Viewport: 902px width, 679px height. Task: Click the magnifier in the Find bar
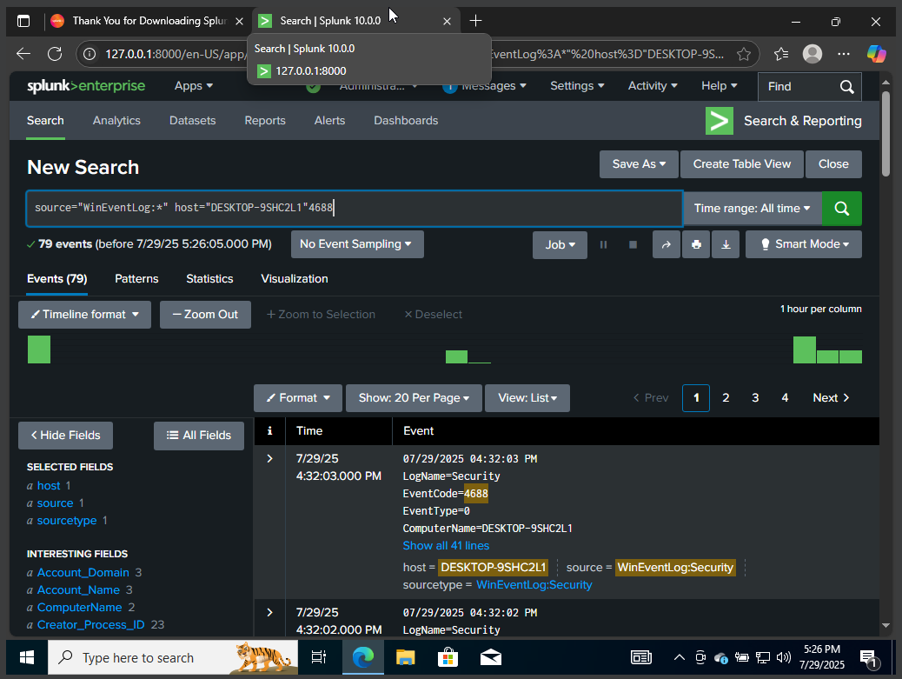pos(846,87)
